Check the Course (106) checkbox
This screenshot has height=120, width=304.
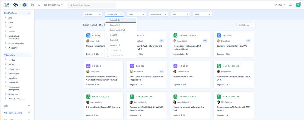point(108,20)
